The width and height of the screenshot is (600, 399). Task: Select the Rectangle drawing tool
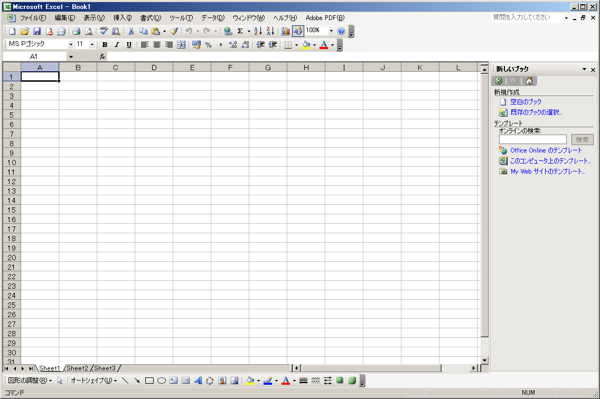coord(149,381)
